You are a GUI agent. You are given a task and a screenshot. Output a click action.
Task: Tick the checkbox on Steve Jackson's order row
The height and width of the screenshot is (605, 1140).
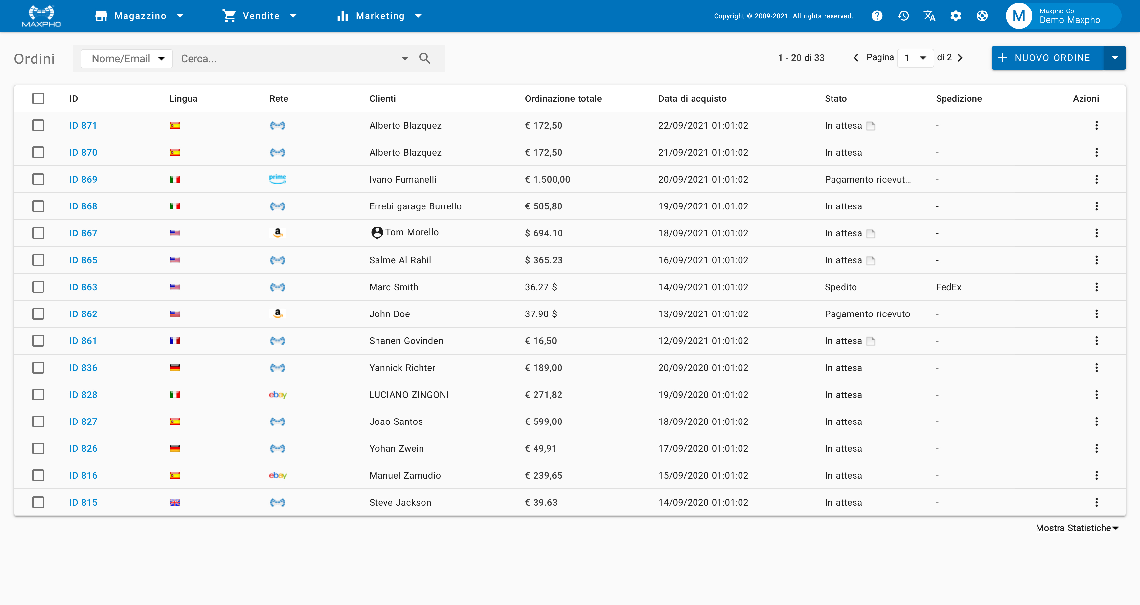(x=38, y=502)
